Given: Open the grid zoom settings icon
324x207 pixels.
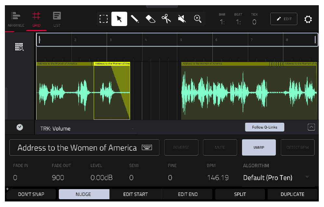Looking at the screenshot, I should tap(20, 47).
